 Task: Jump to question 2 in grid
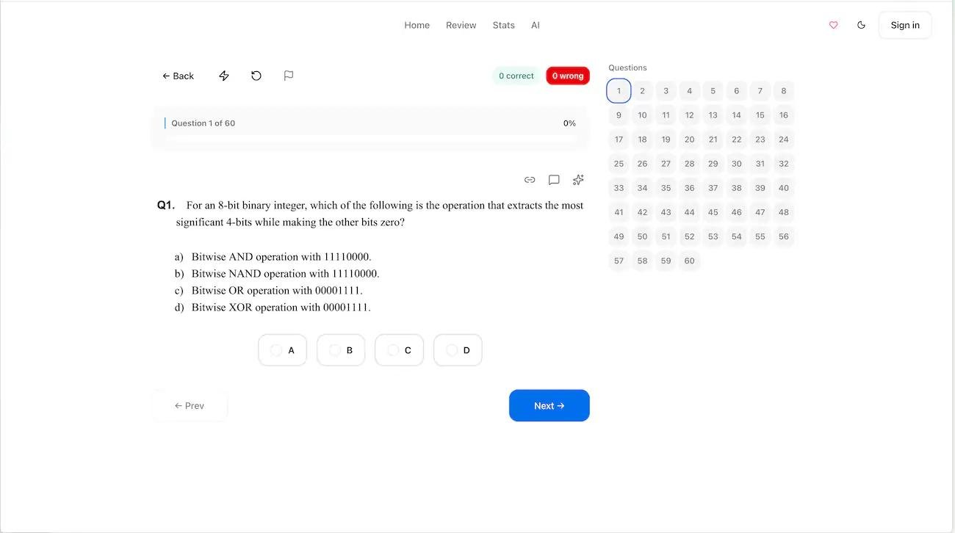(x=642, y=91)
